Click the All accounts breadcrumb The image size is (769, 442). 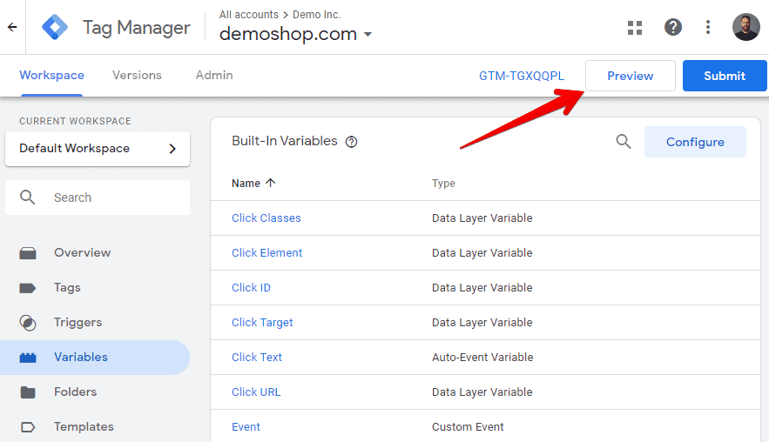(249, 15)
